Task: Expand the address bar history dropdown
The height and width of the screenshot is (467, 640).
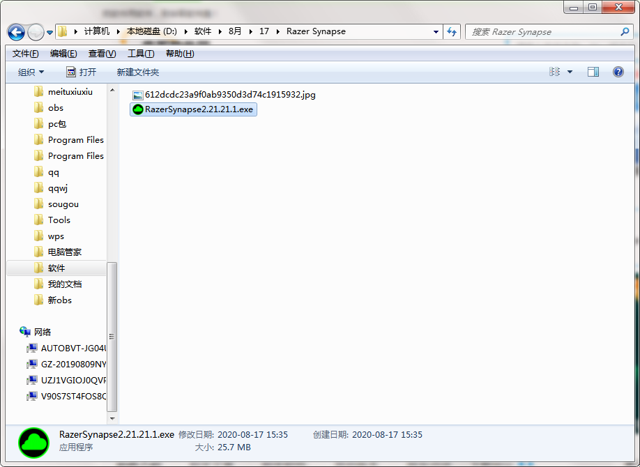Action: [x=436, y=31]
